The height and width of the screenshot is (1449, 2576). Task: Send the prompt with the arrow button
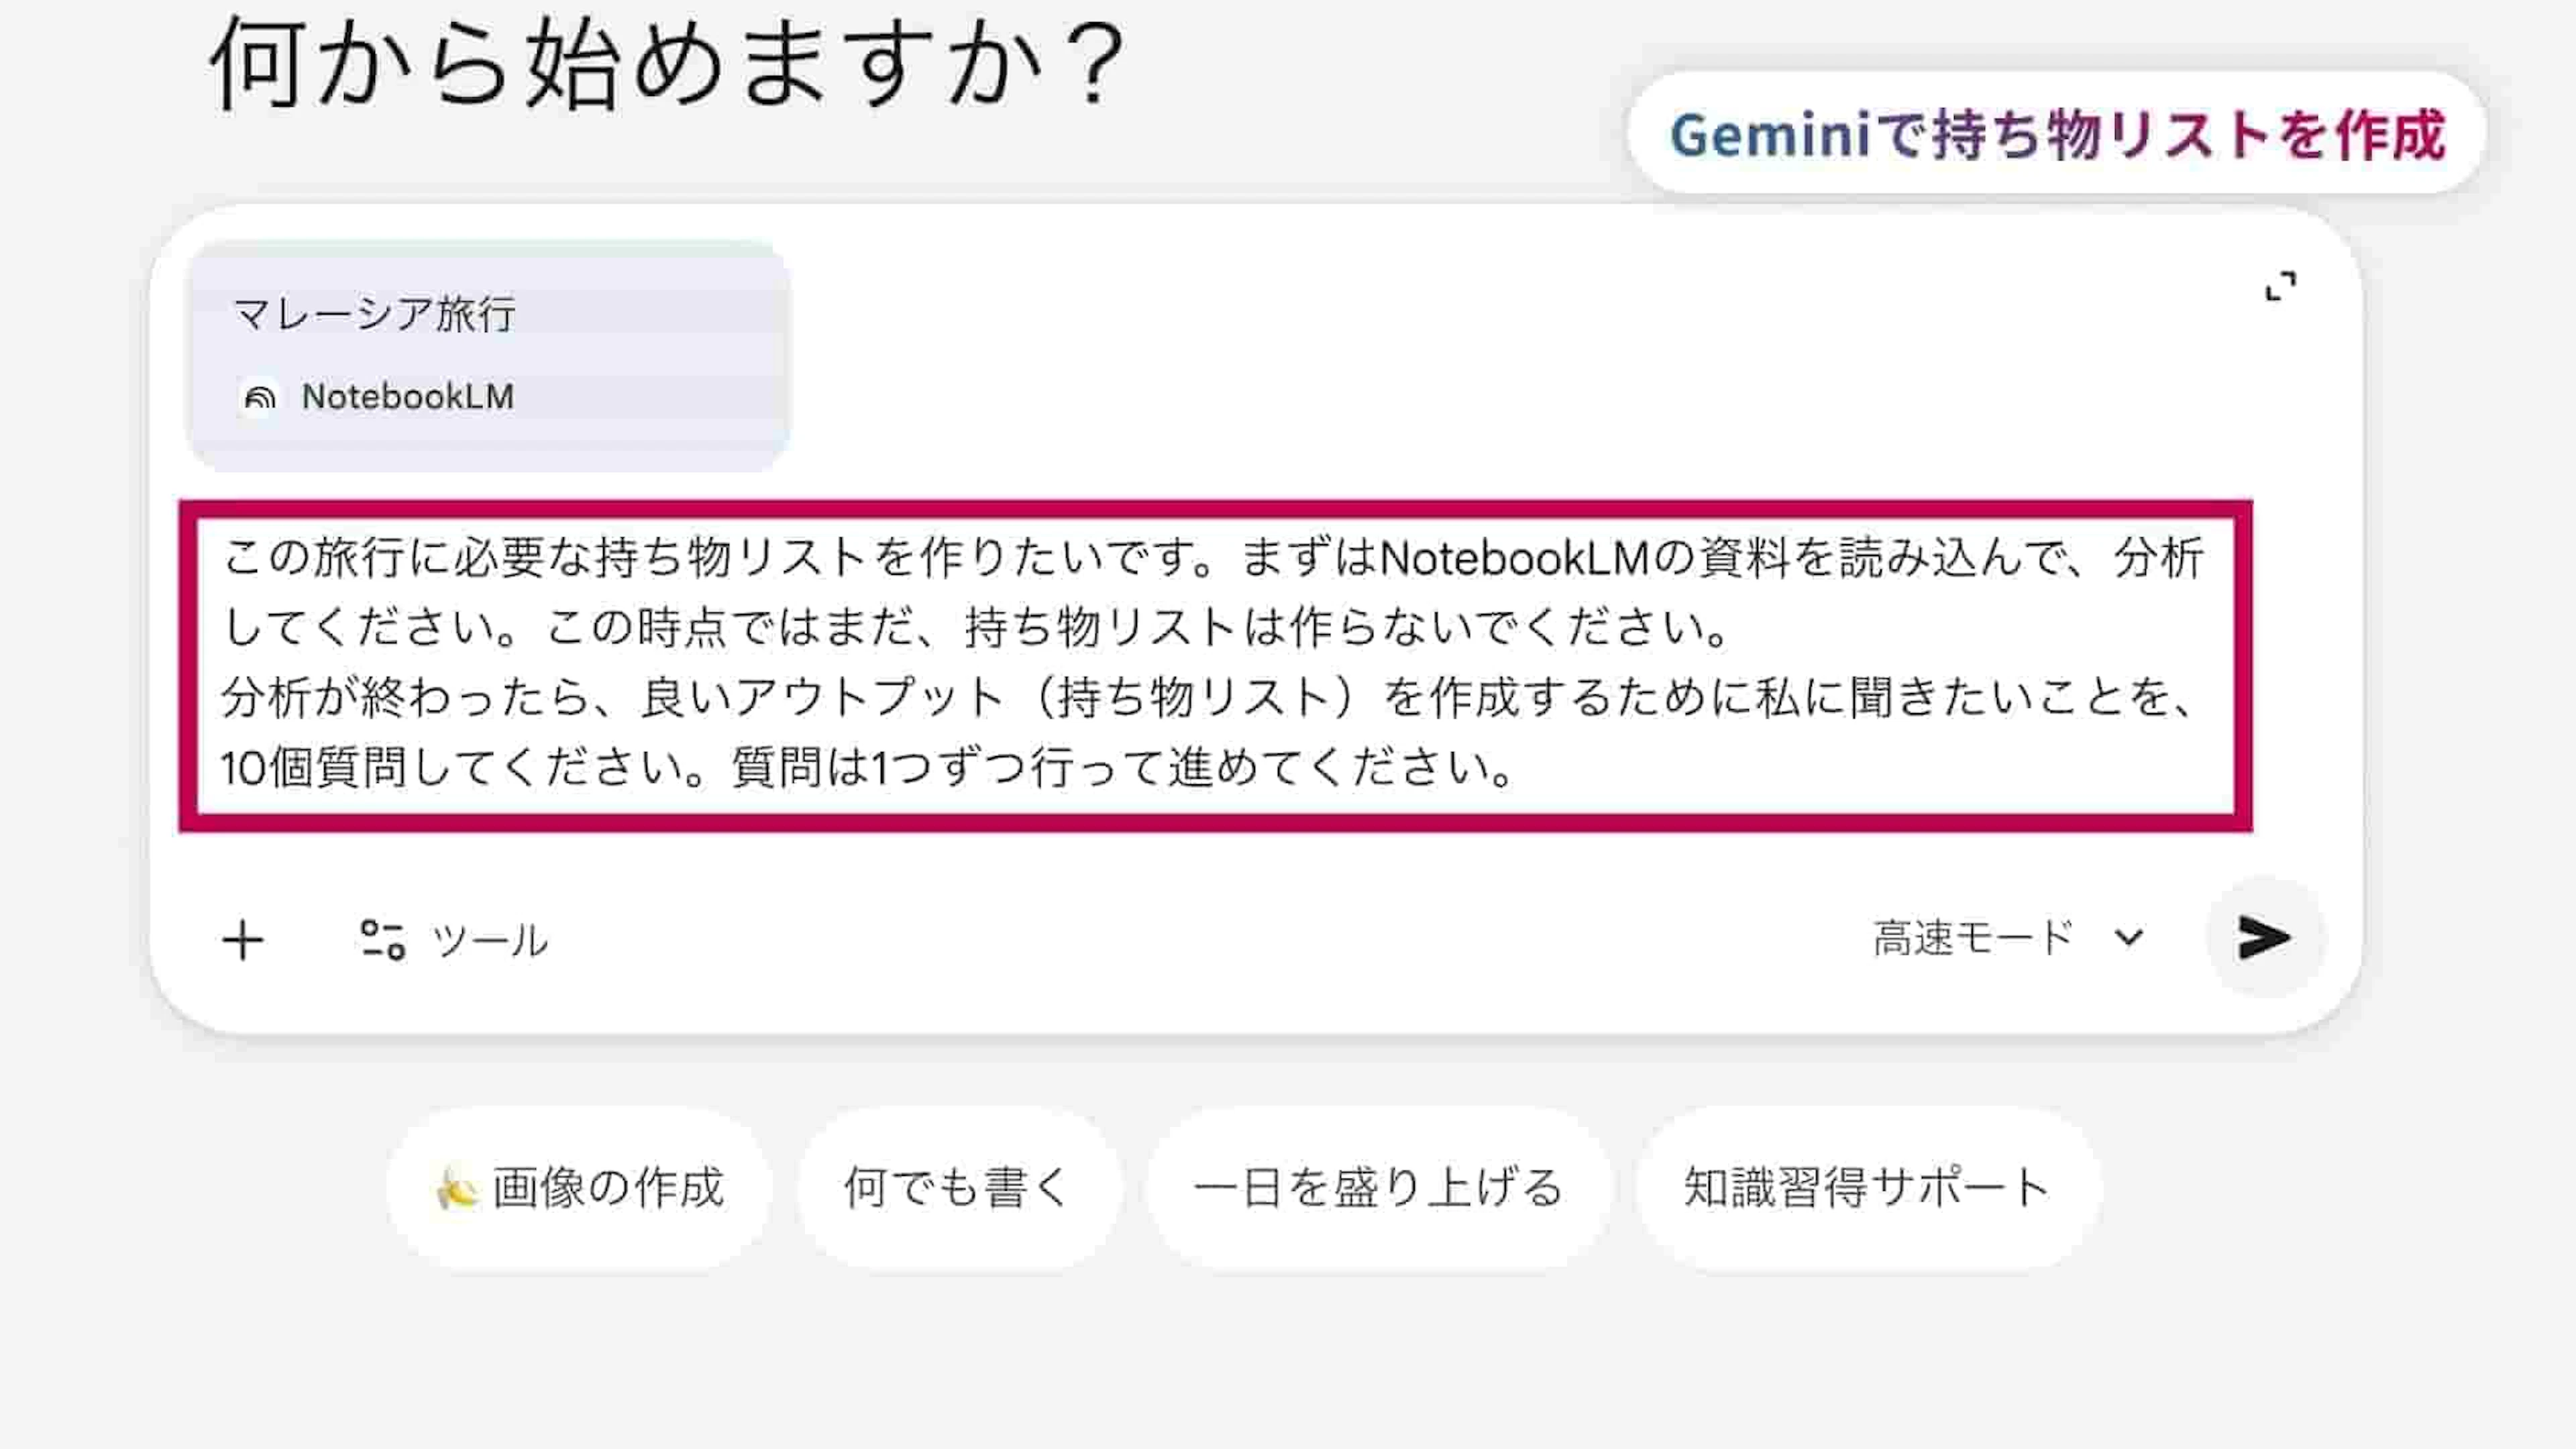coord(2264,938)
